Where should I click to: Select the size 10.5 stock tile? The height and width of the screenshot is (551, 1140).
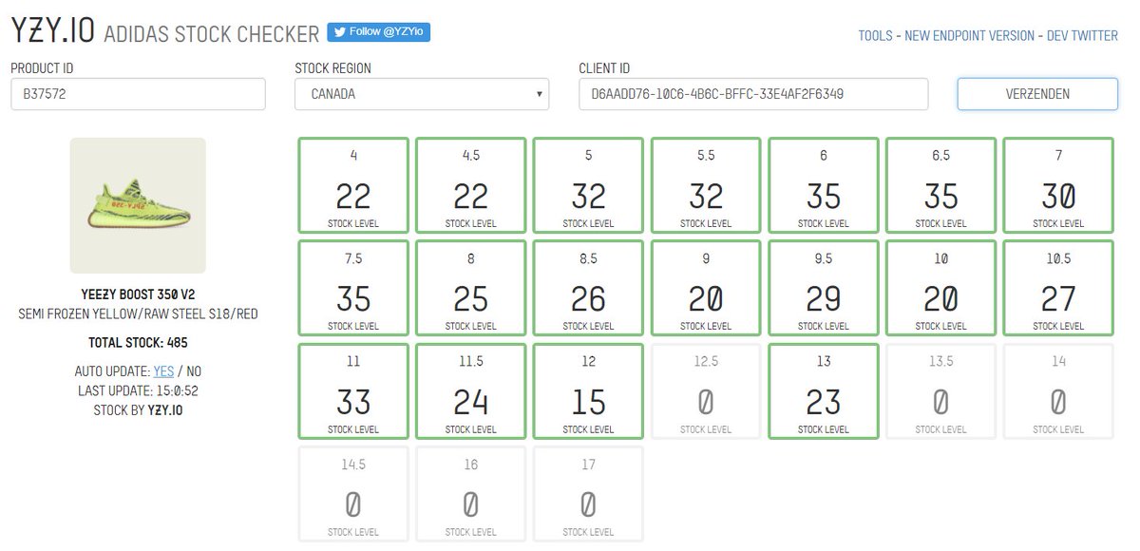(x=1058, y=288)
